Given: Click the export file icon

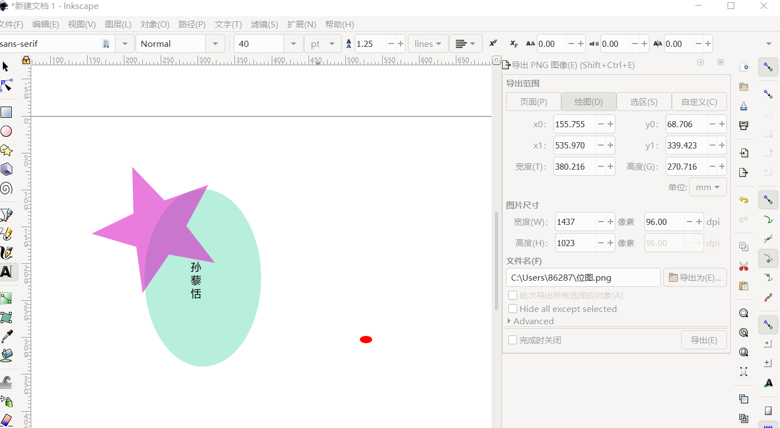Looking at the screenshot, I should [743, 172].
